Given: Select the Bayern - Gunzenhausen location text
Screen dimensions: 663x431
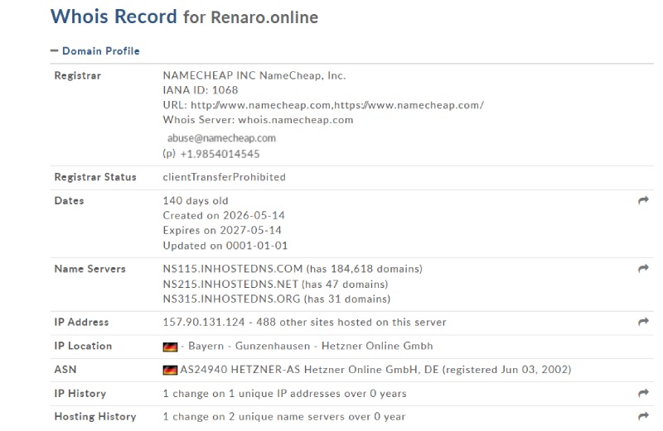Looking at the screenshot, I should (249, 346).
